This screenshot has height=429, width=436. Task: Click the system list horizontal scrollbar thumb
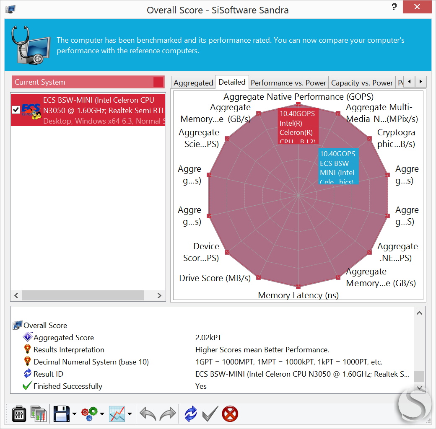point(83,295)
